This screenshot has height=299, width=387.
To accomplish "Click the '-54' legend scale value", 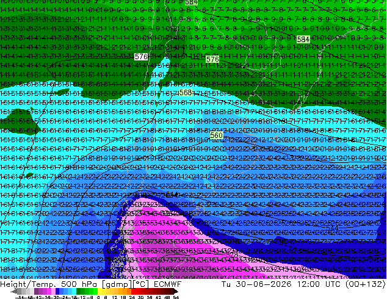I will (20, 298).
